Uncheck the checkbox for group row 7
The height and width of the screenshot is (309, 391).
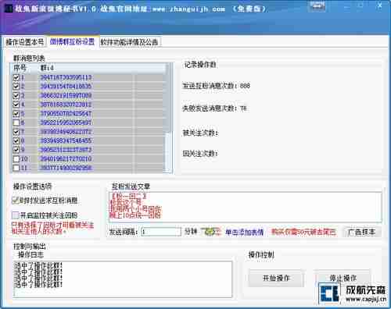(x=16, y=132)
